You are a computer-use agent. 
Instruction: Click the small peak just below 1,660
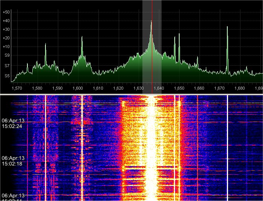pos(198,62)
